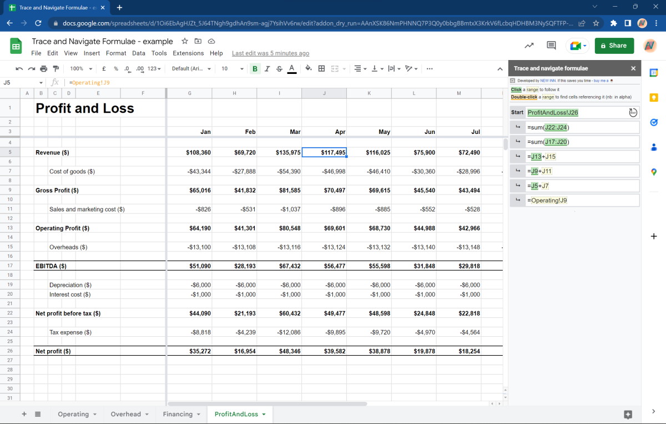Viewport: 666px width, 424px height.
Task: Click the Explore button at bottom right
Action: pos(628,415)
